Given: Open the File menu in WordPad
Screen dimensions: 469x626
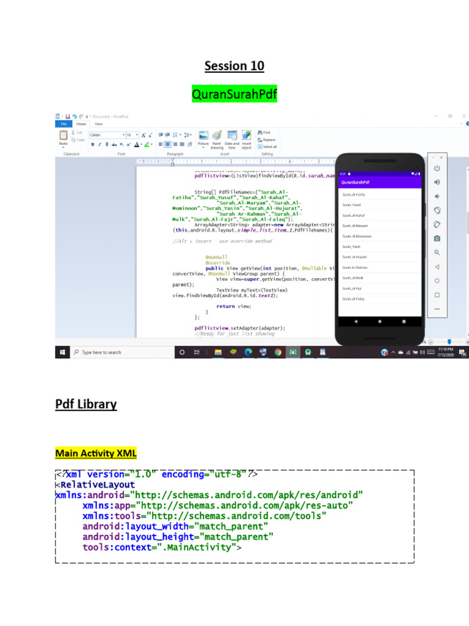Looking at the screenshot, I should (65, 123).
